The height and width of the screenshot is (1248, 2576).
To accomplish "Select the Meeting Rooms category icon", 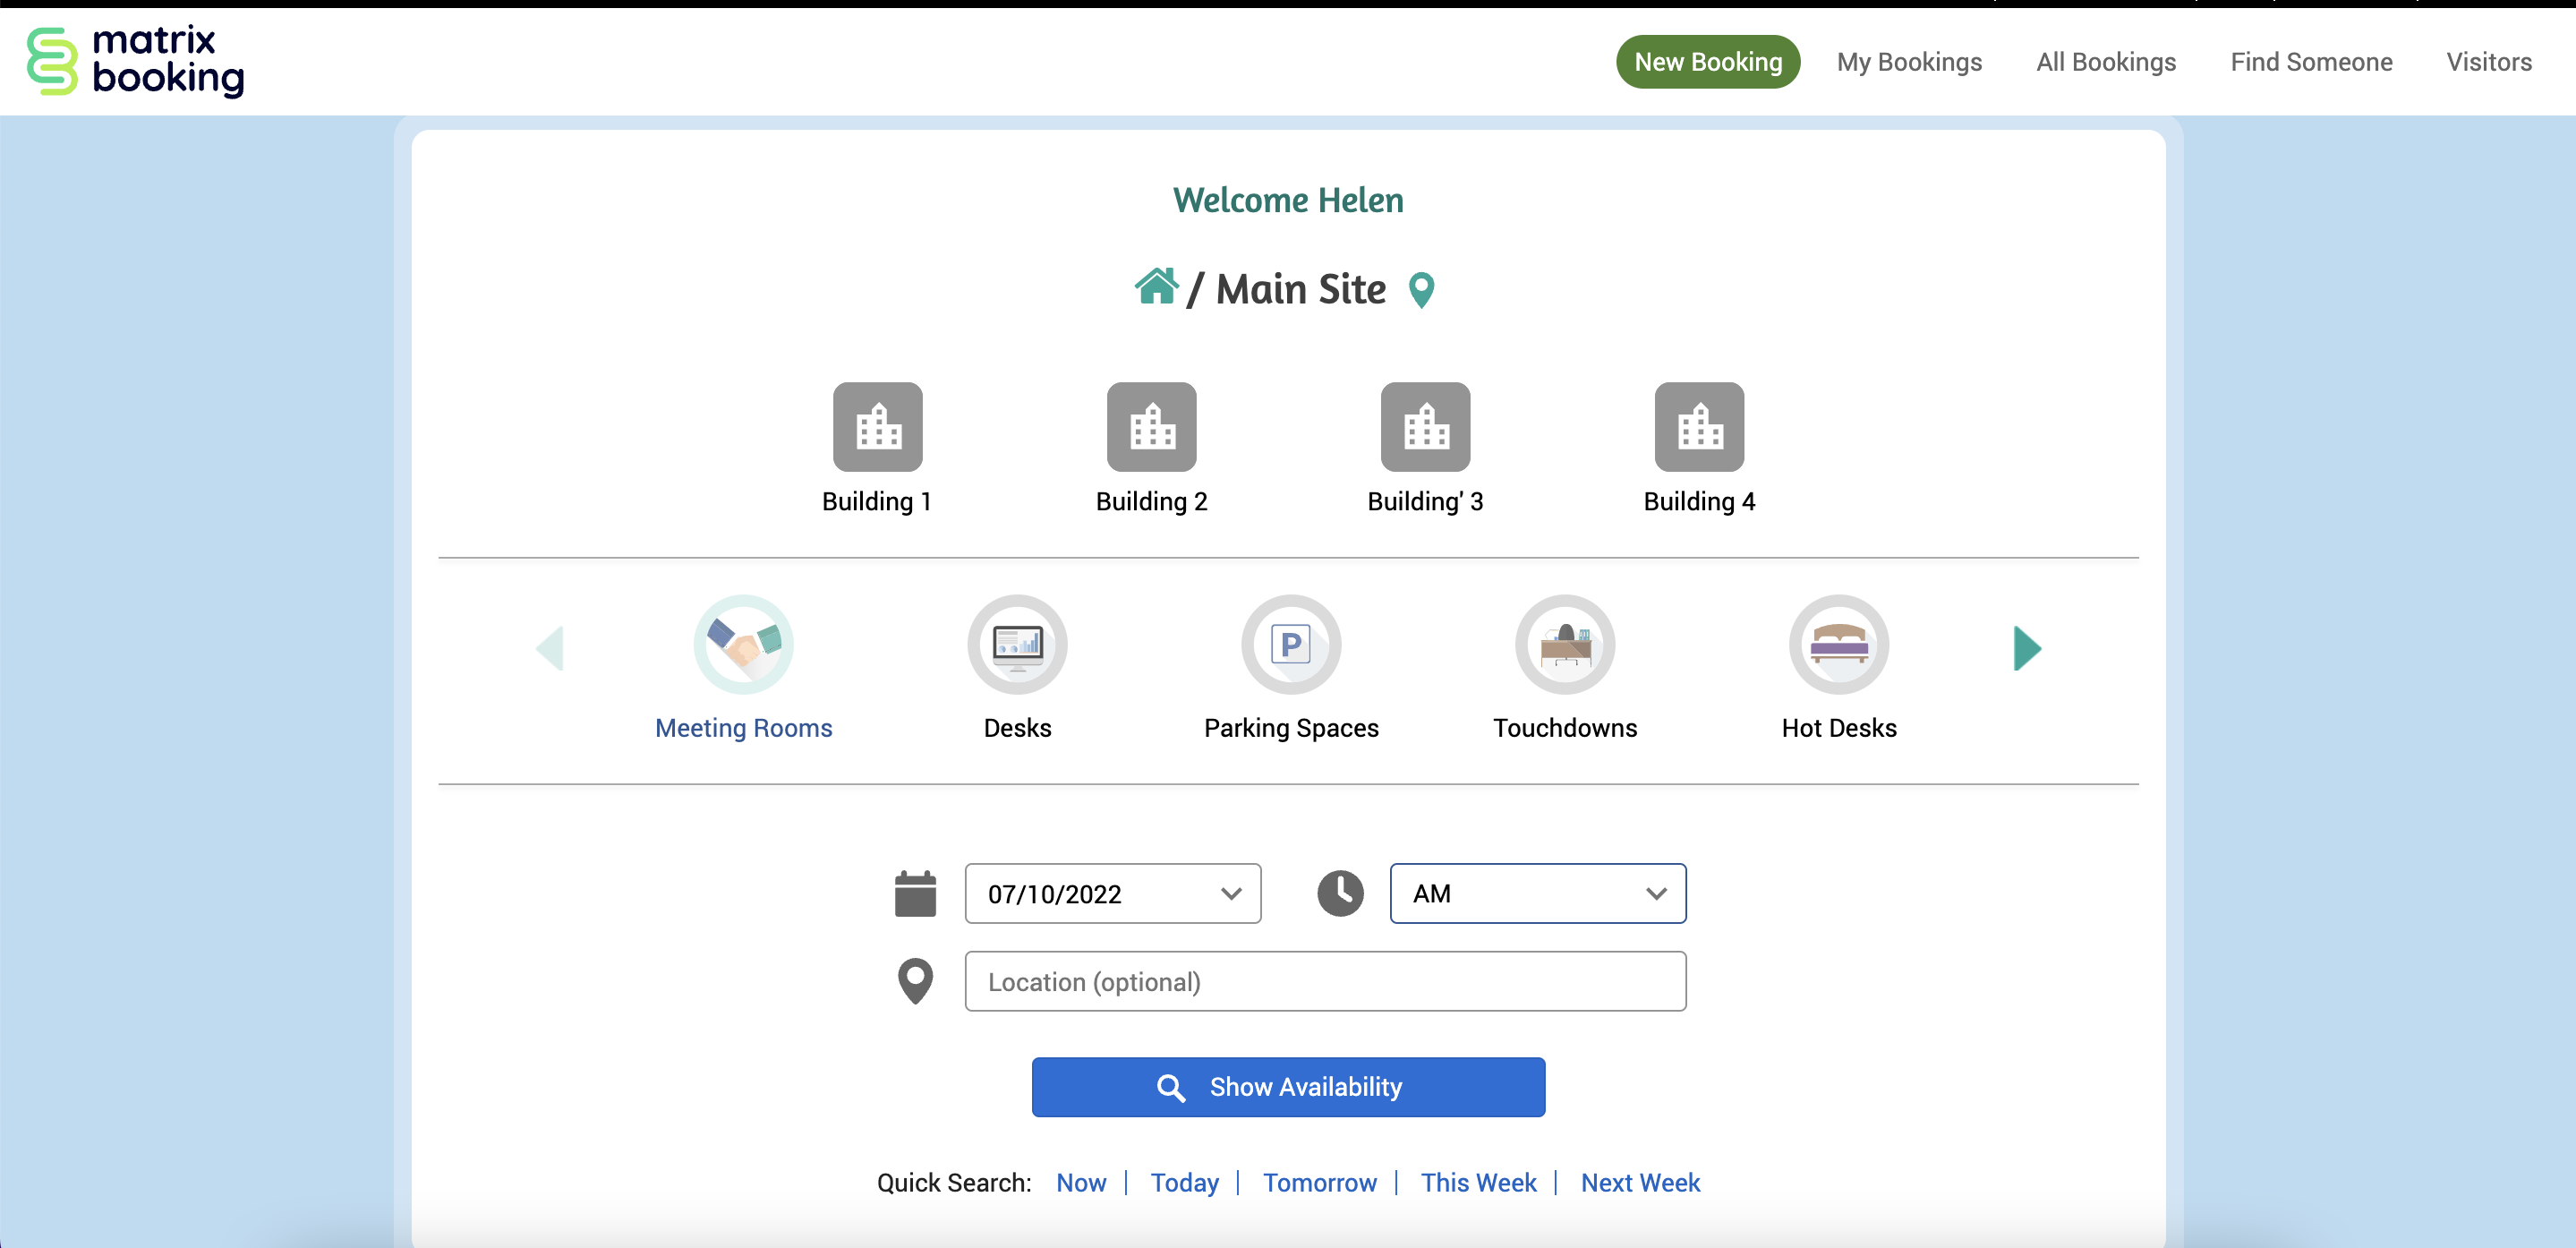I will pyautogui.click(x=743, y=645).
